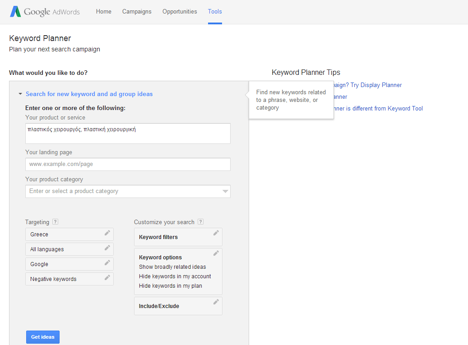The height and width of the screenshot is (345, 468).
Task: Go to the Opportunities tab
Action: click(x=180, y=12)
